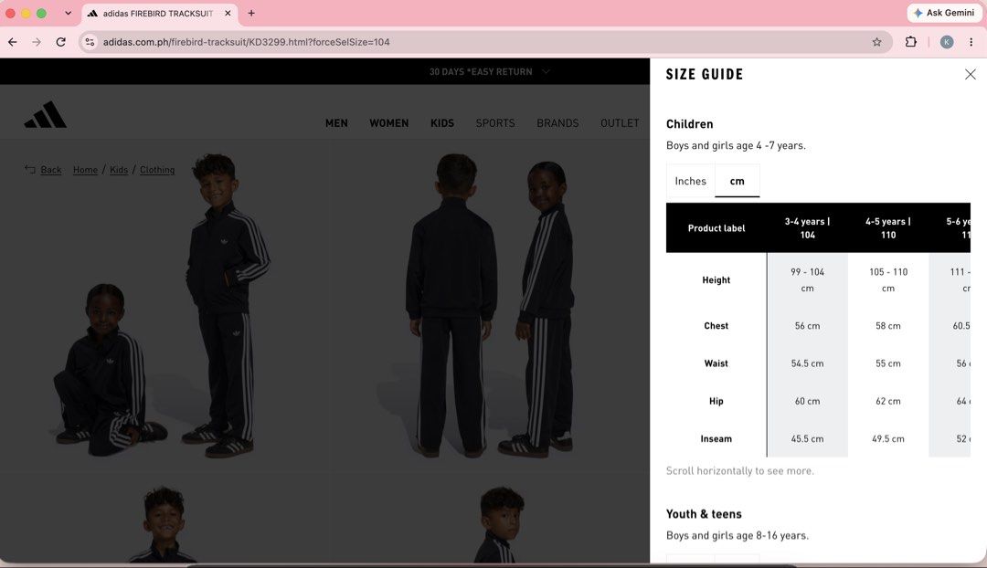Image resolution: width=987 pixels, height=568 pixels.
Task: Bookmark this page with star icon
Action: pos(876,42)
